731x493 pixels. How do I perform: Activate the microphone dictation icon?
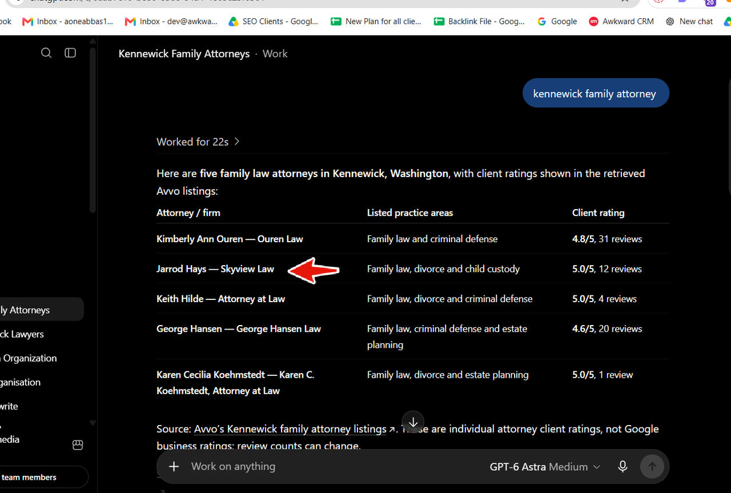click(623, 467)
